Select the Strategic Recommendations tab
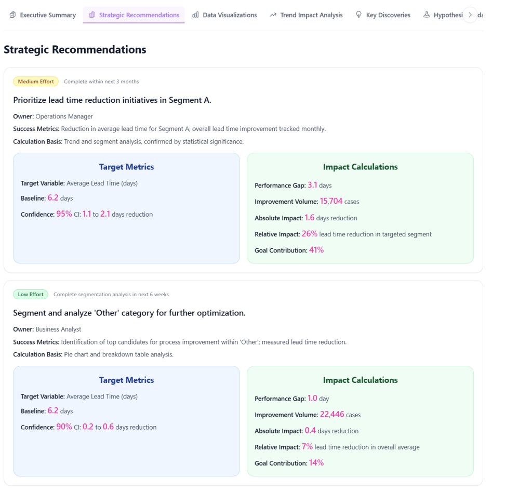This screenshot has width=532, height=491. point(134,15)
